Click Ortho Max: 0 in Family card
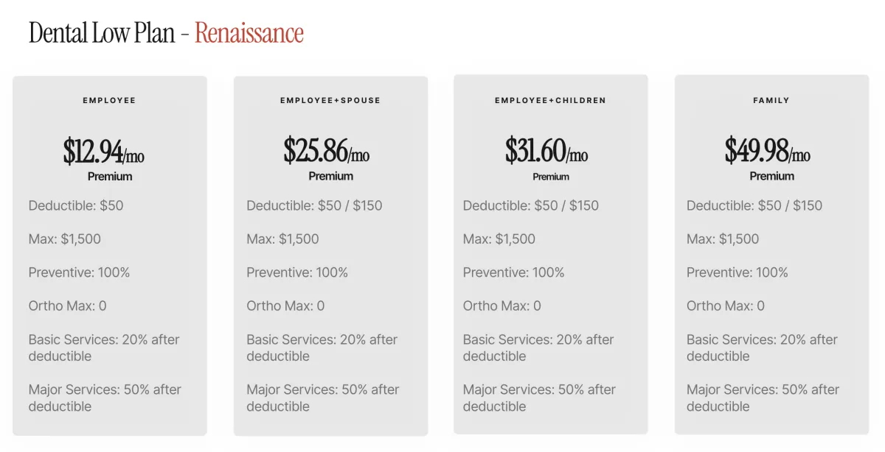885x452 pixels. pos(726,306)
